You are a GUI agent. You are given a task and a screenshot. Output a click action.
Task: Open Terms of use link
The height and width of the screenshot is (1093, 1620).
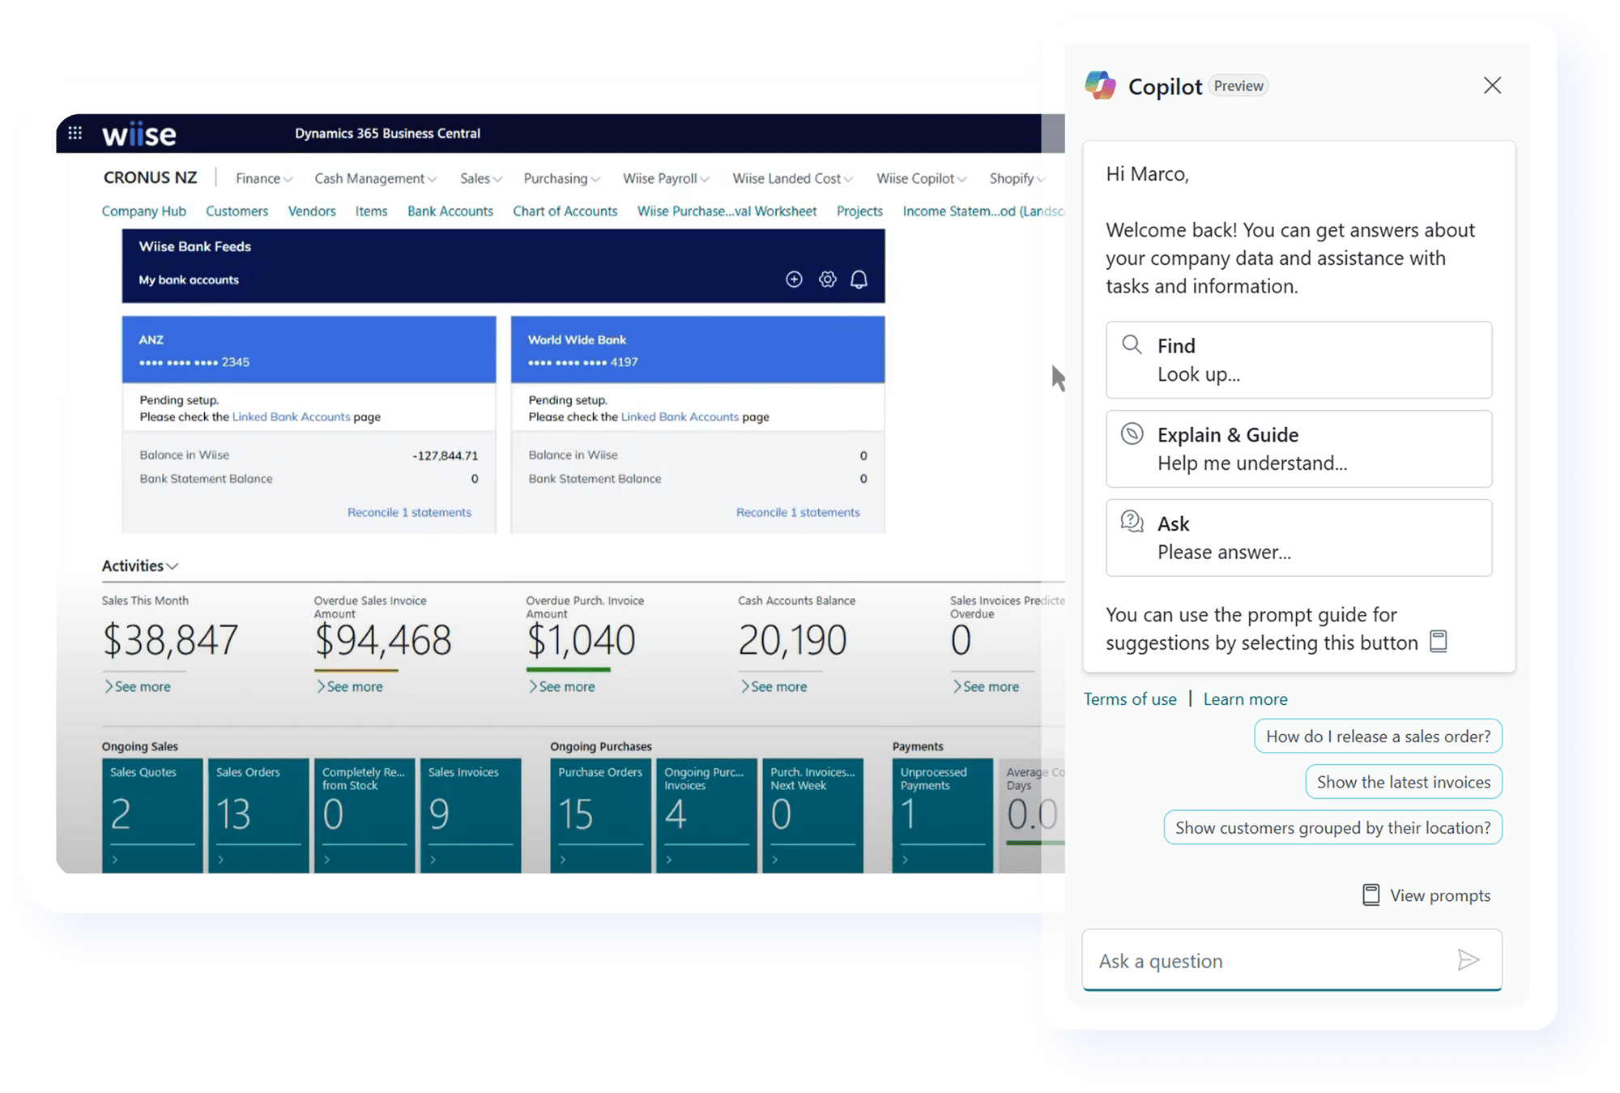(x=1130, y=698)
